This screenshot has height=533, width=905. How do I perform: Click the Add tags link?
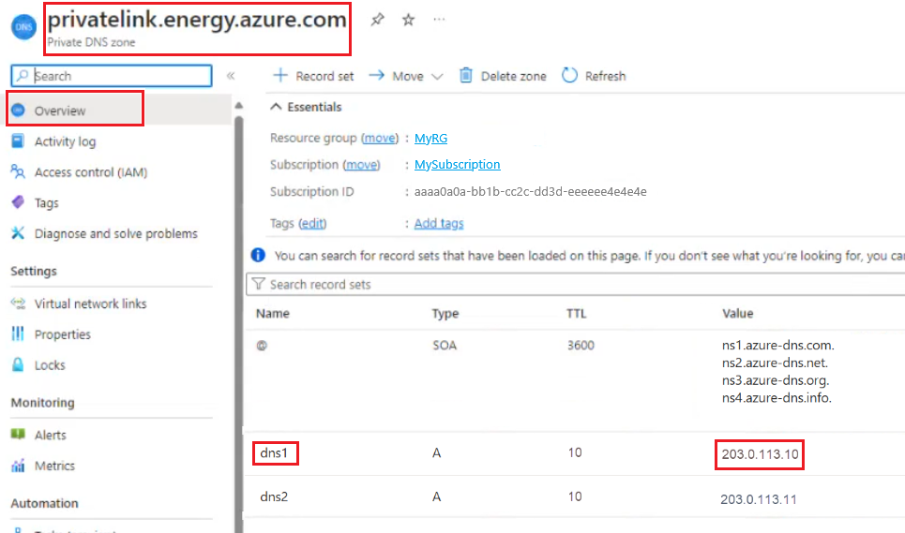tap(439, 223)
